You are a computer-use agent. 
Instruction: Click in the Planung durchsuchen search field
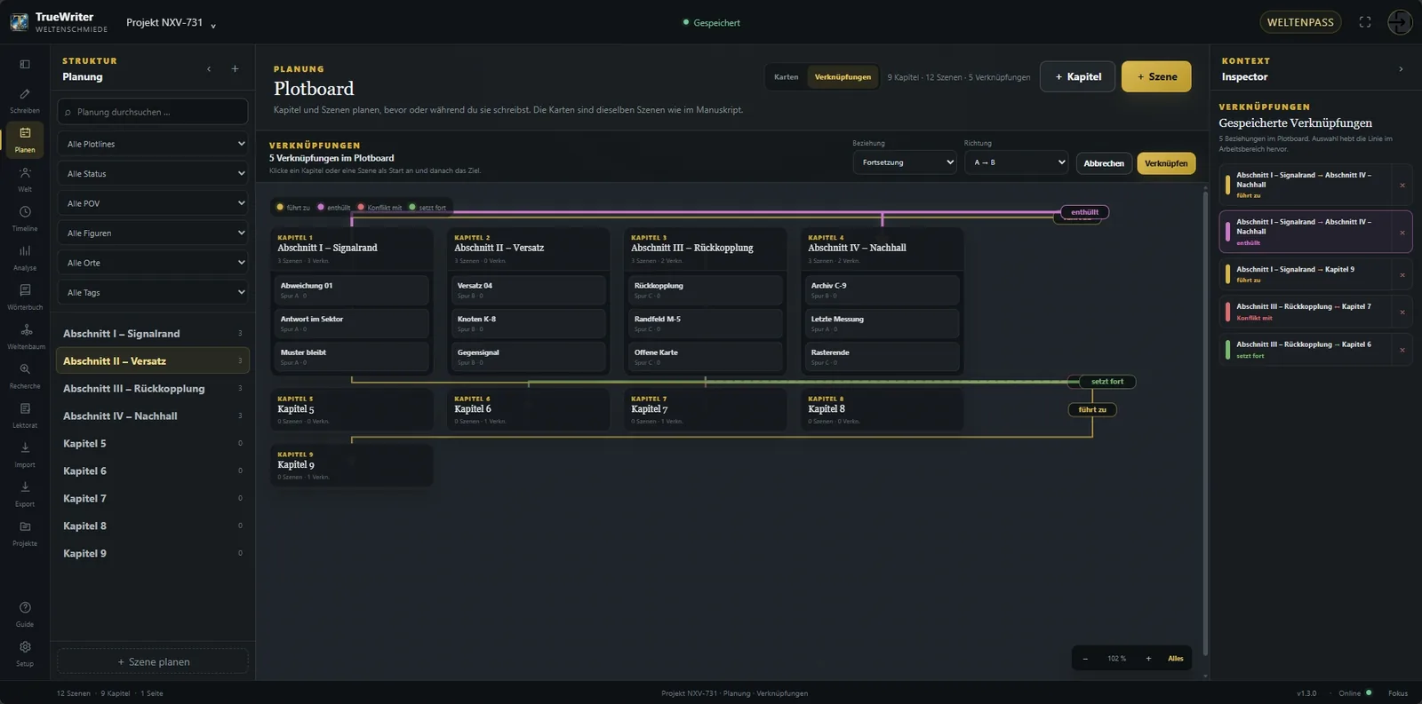point(153,112)
